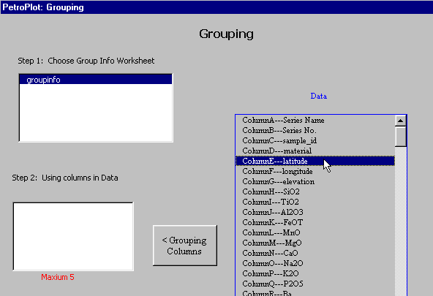This screenshot has height=296, width=433.
Task: Click the scrollbar track below the thumb
Action: [x=400, y=221]
